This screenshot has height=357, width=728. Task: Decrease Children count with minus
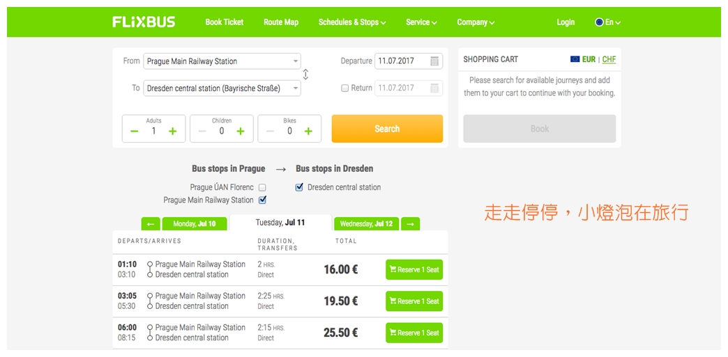[x=202, y=132]
